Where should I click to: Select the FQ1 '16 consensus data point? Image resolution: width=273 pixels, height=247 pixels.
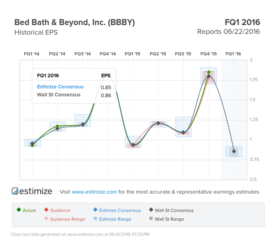tap(234, 151)
